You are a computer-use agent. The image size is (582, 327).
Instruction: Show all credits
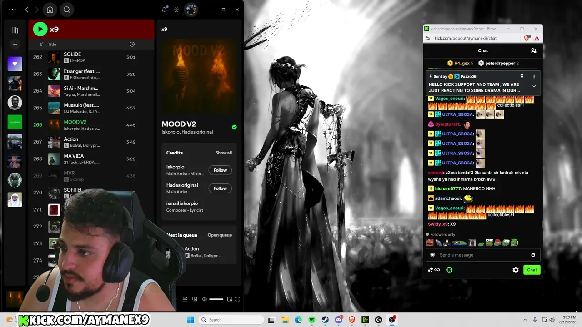[223, 153]
